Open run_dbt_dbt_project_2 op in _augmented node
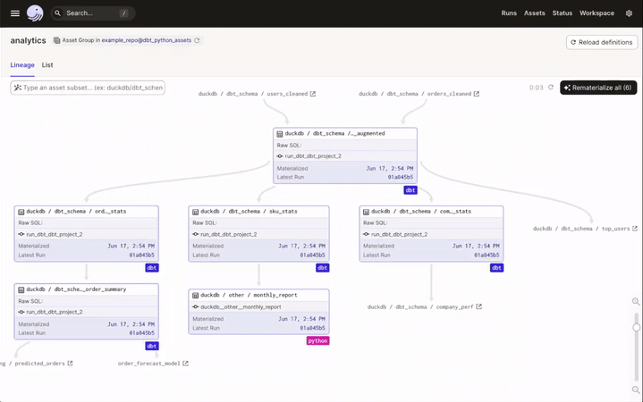643x402 pixels. click(x=313, y=156)
